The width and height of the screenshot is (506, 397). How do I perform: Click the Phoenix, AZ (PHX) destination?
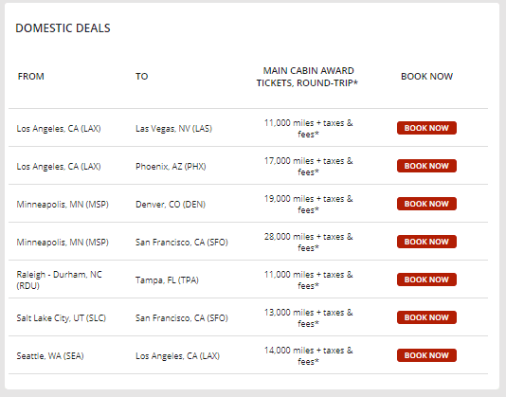[x=171, y=166]
